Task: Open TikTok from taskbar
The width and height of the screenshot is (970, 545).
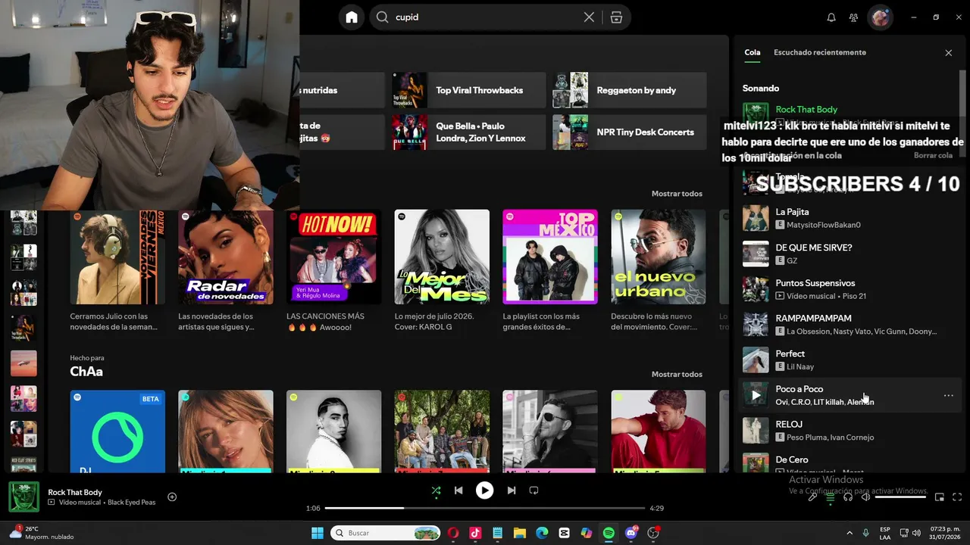Action: click(475, 533)
